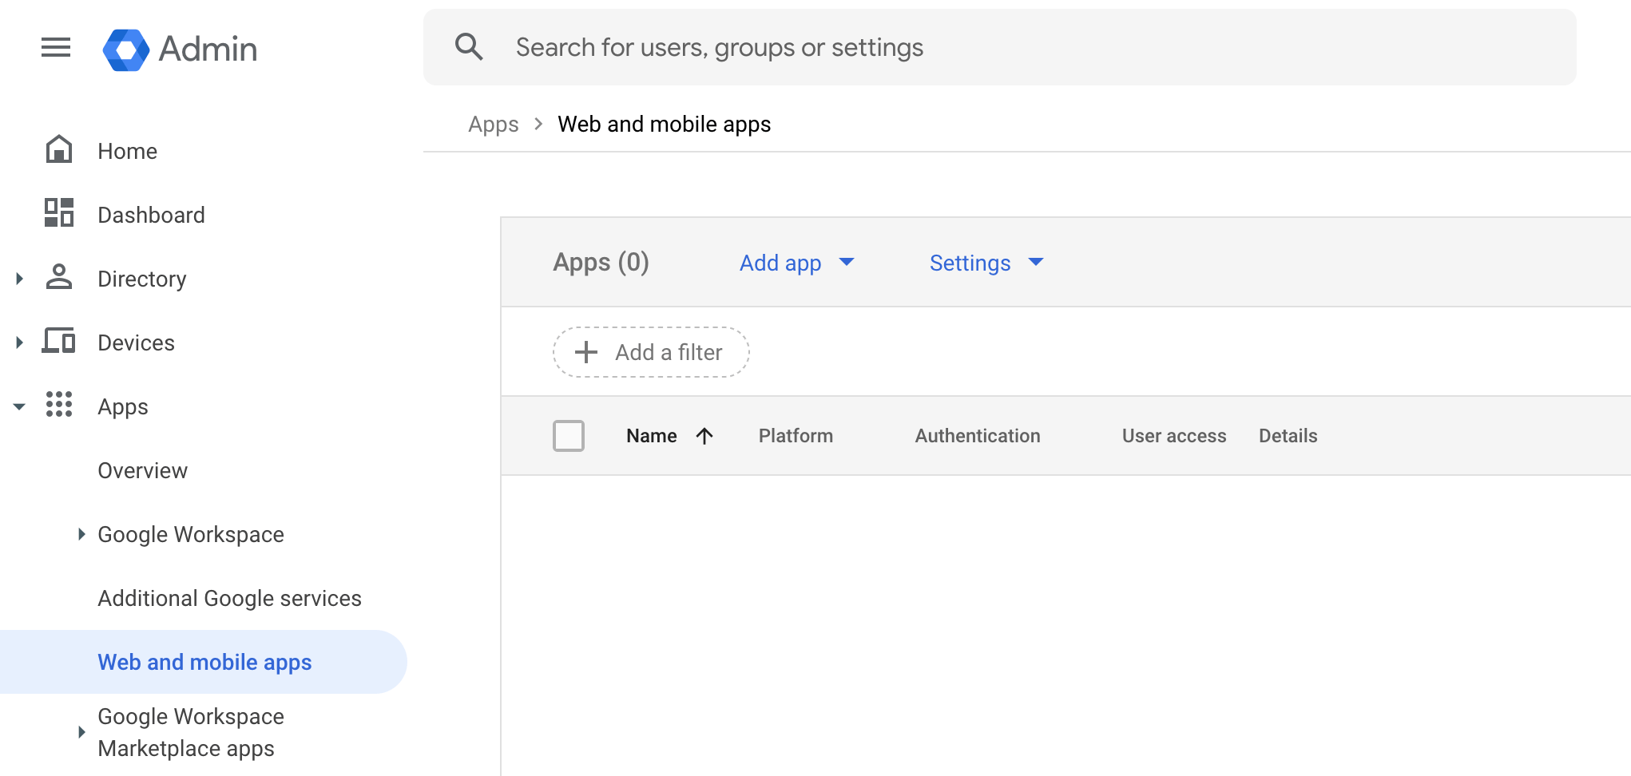The height and width of the screenshot is (776, 1631).
Task: Select Web and mobile apps item
Action: [205, 662]
